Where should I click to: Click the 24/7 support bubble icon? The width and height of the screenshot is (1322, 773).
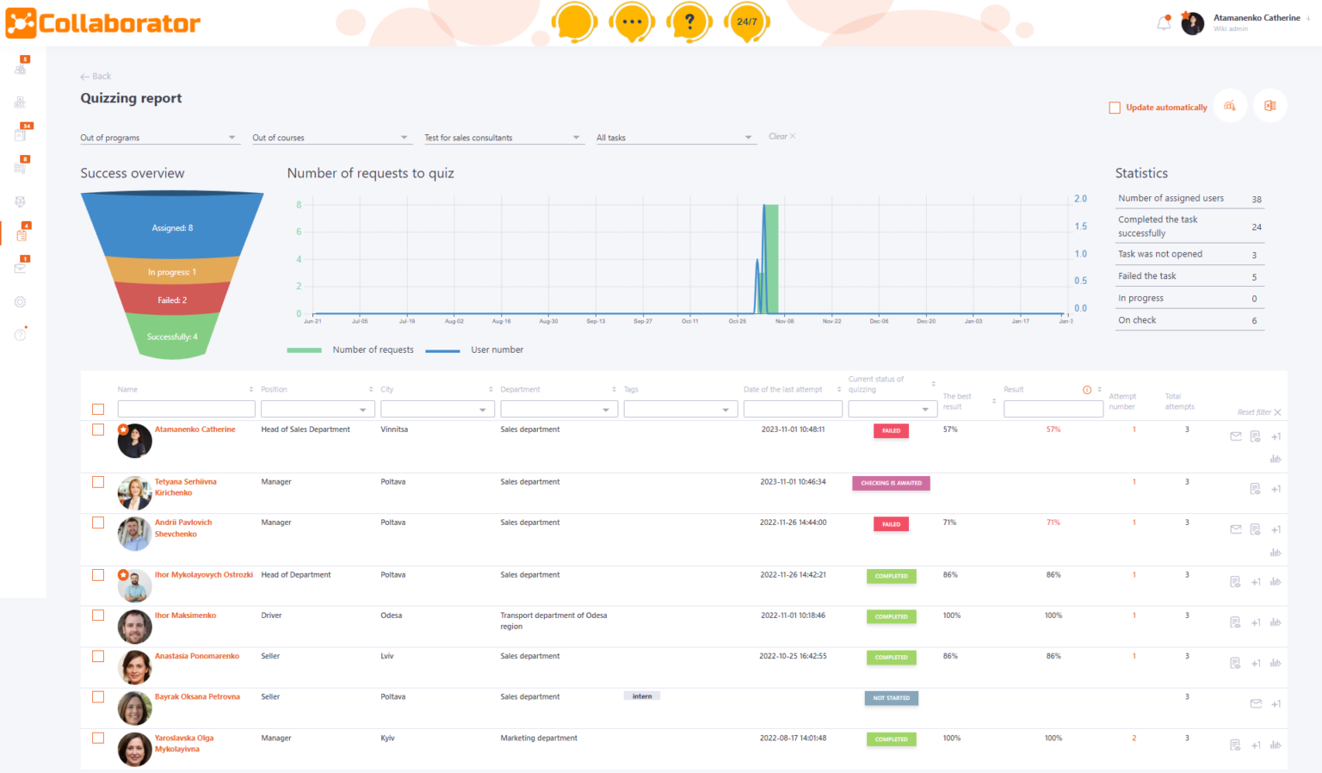pyautogui.click(x=747, y=22)
